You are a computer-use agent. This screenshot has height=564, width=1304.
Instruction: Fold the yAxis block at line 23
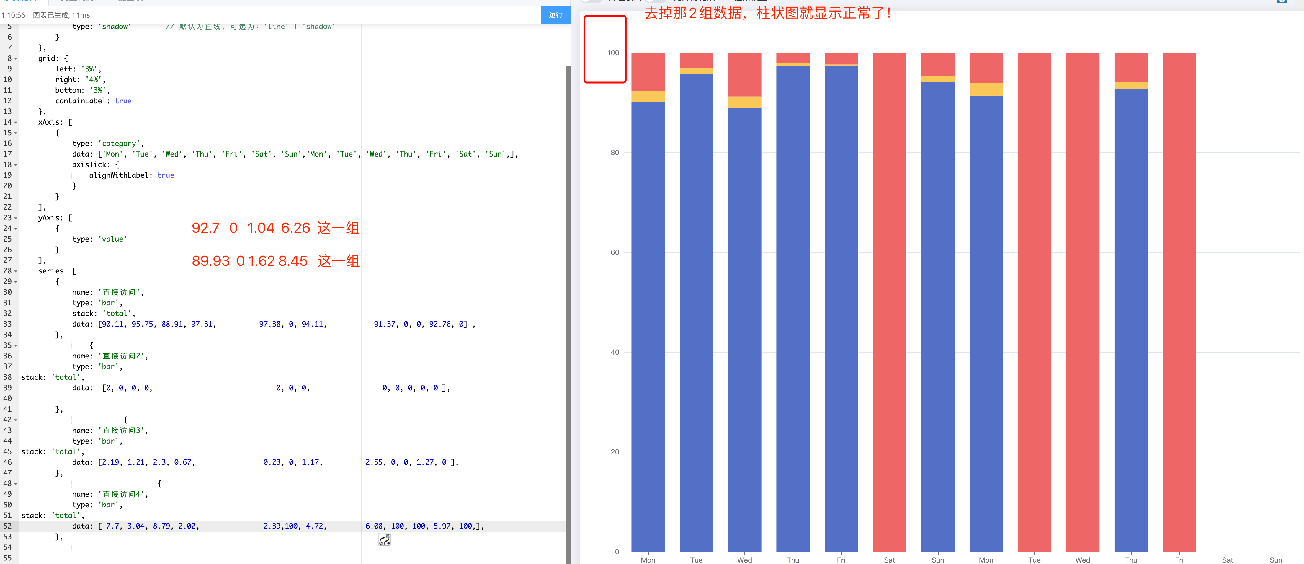click(x=16, y=218)
